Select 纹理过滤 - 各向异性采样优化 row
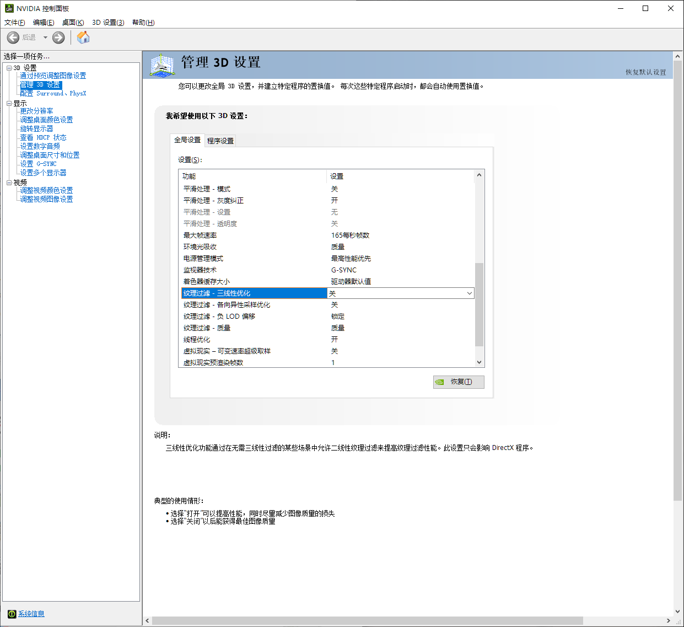Screen dimensions: 684x627 click(327, 305)
